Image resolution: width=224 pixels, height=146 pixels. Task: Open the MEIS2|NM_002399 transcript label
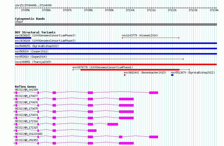point(27,90)
